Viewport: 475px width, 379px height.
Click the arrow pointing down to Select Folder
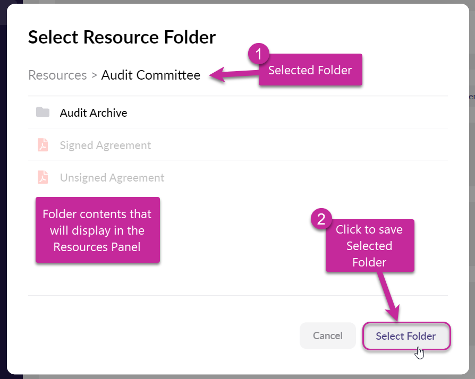(389, 296)
